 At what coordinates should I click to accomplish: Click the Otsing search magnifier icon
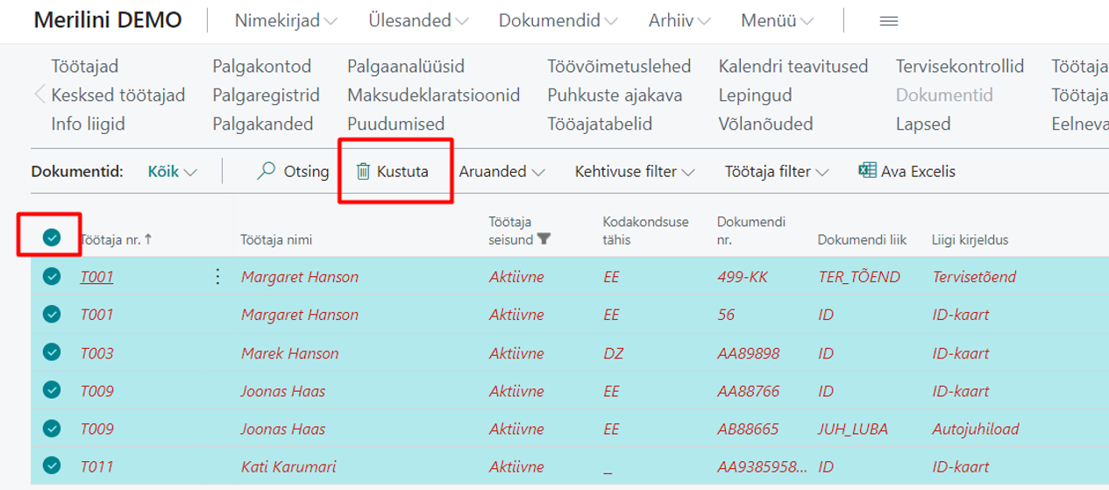(266, 172)
